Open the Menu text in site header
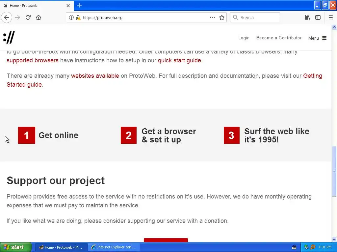The width and height of the screenshot is (337, 252). (x=313, y=38)
